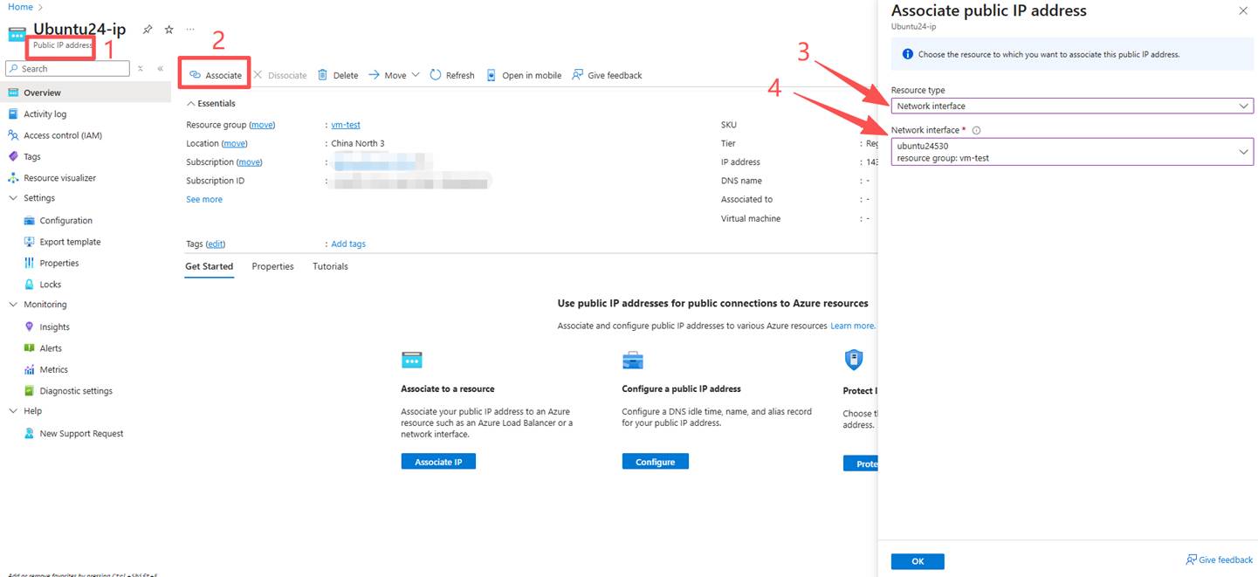1258x577 pixels.
Task: Click the Associate IP button
Action: (438, 462)
